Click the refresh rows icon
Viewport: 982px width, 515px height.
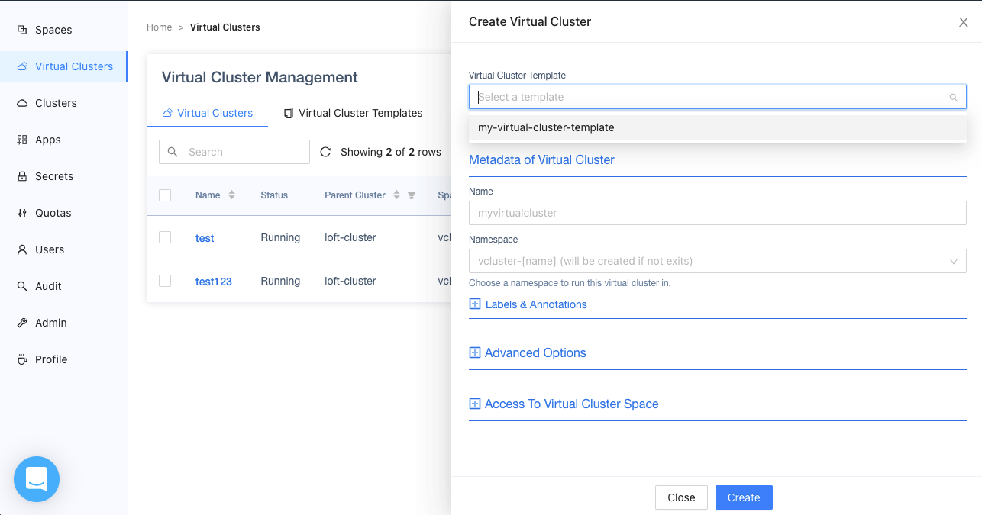pos(325,152)
